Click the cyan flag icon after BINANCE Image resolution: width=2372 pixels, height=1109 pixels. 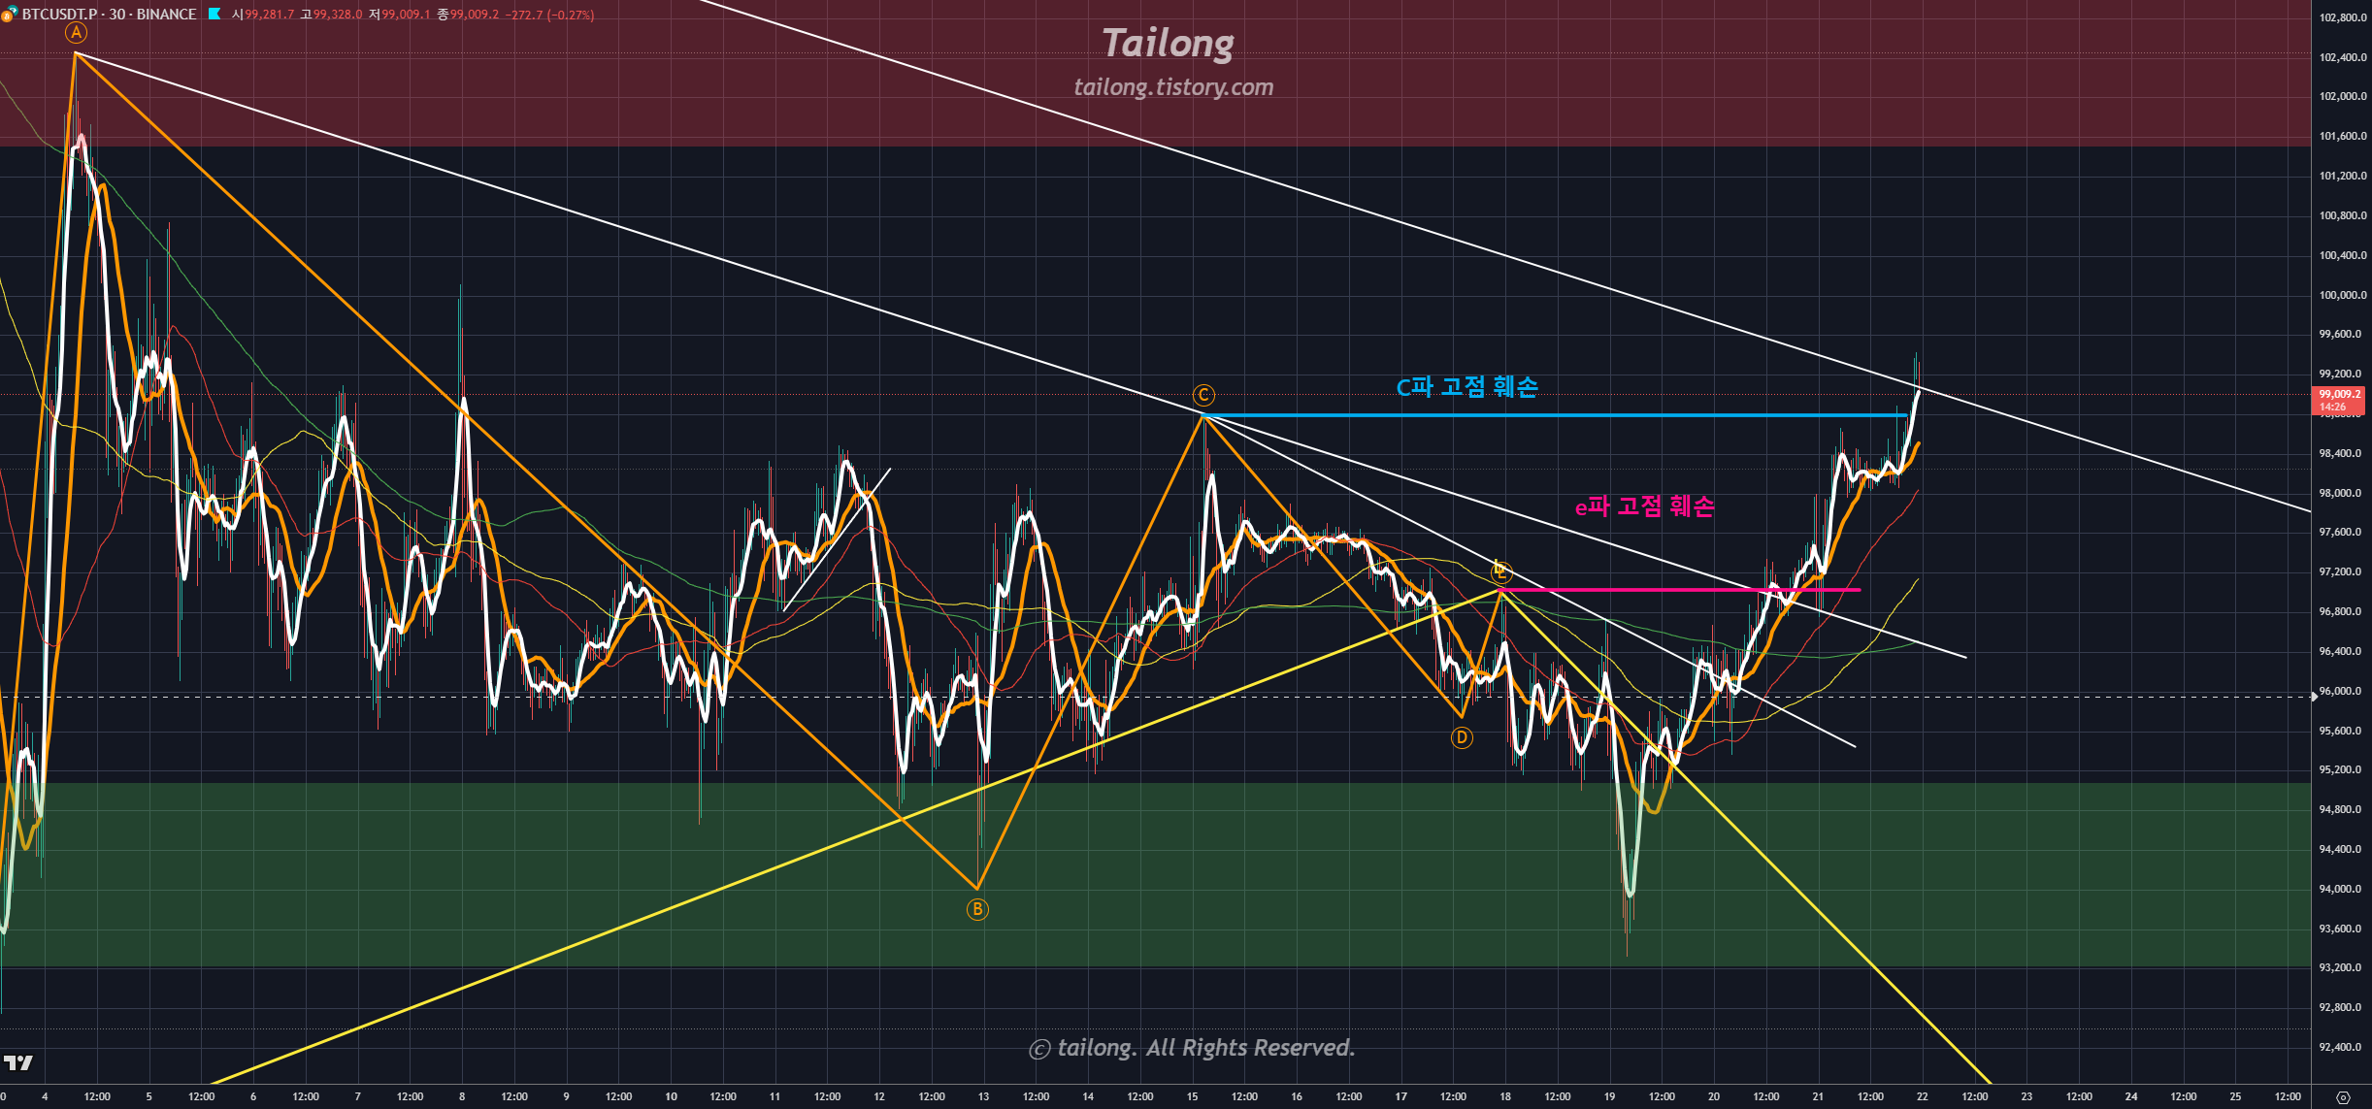point(214,14)
